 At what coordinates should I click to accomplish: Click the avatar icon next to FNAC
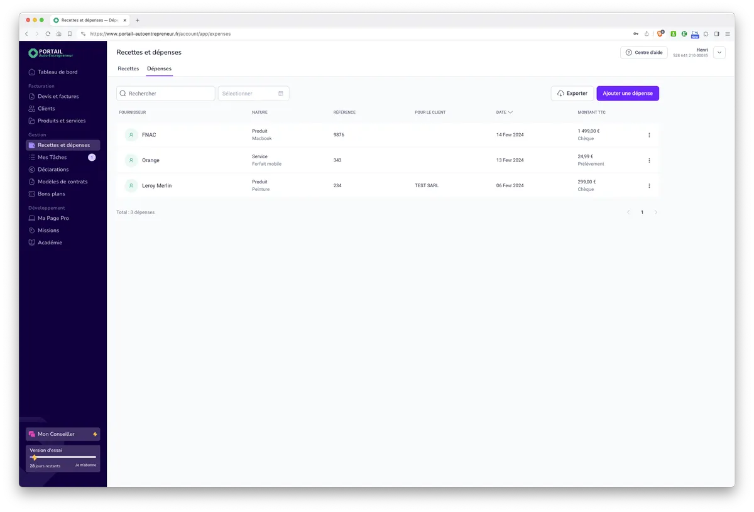point(131,135)
